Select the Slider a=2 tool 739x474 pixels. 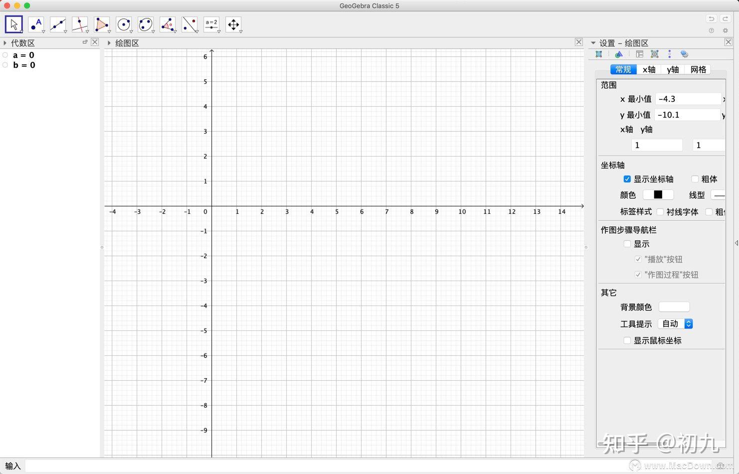(x=211, y=24)
